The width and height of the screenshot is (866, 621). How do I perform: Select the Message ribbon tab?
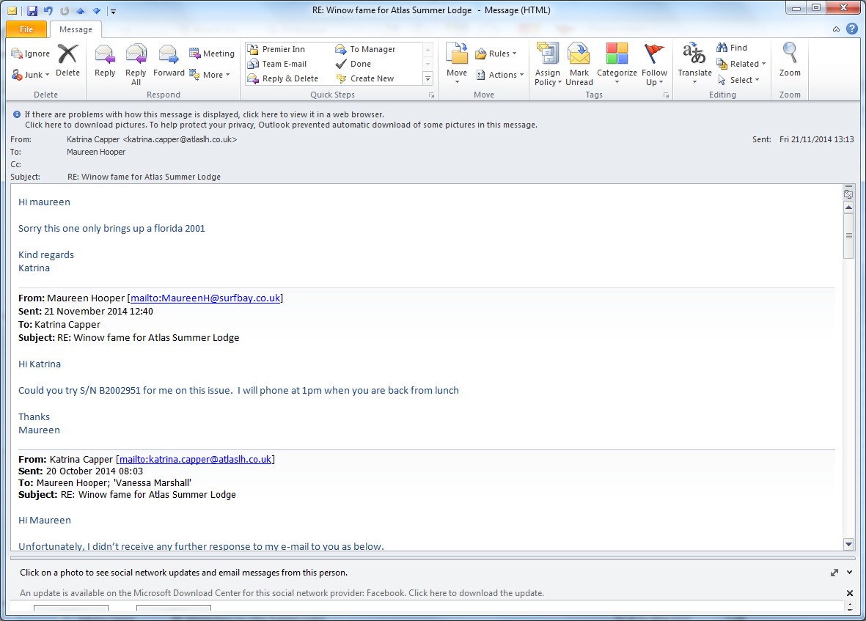(x=76, y=29)
